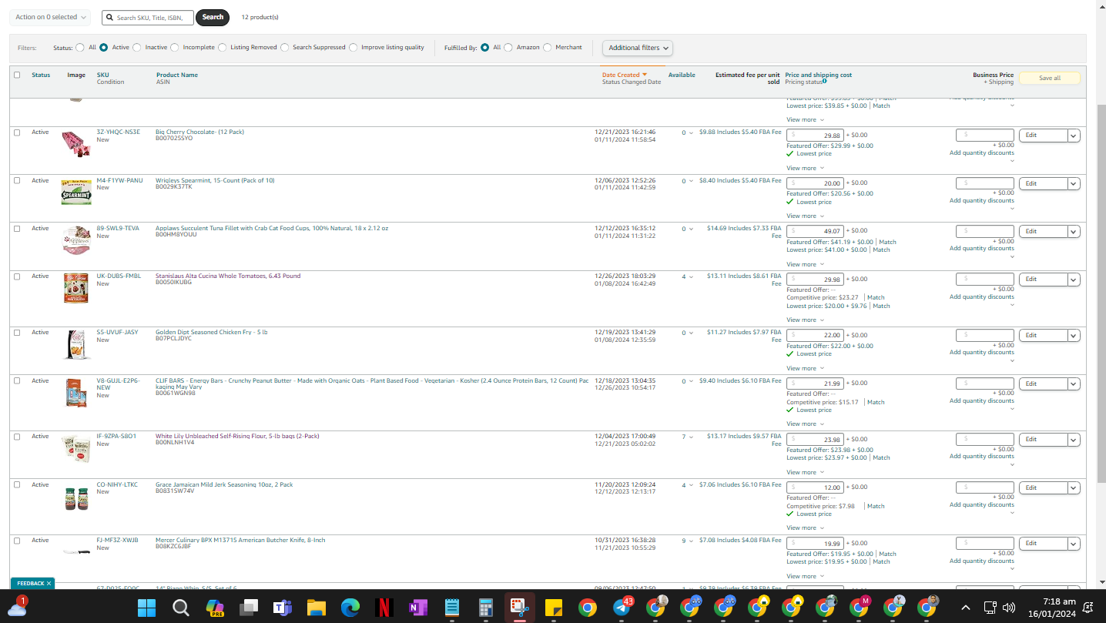Match featured offer price for Applaws Tuna

pyautogui.click(x=888, y=242)
